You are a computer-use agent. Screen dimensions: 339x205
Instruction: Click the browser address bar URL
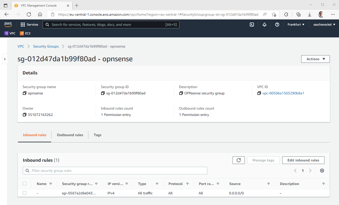click(158, 14)
